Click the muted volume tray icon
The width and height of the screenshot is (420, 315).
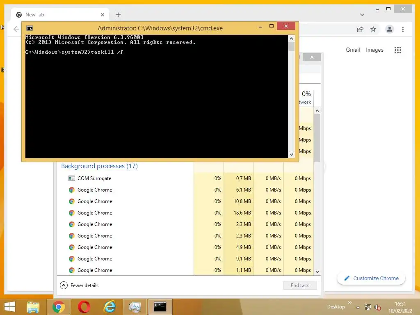(x=378, y=307)
